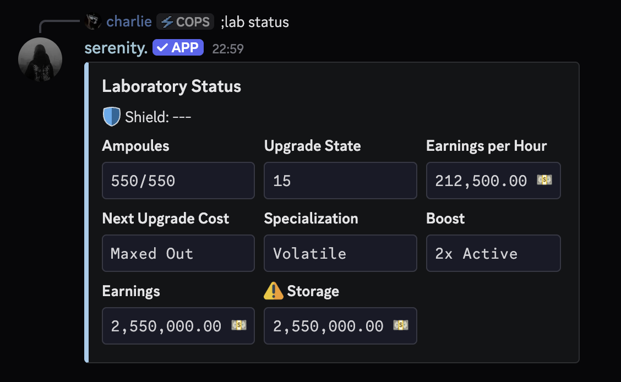This screenshot has width=621, height=382.
Task: Click serenity's profile avatar
Action: [x=40, y=59]
